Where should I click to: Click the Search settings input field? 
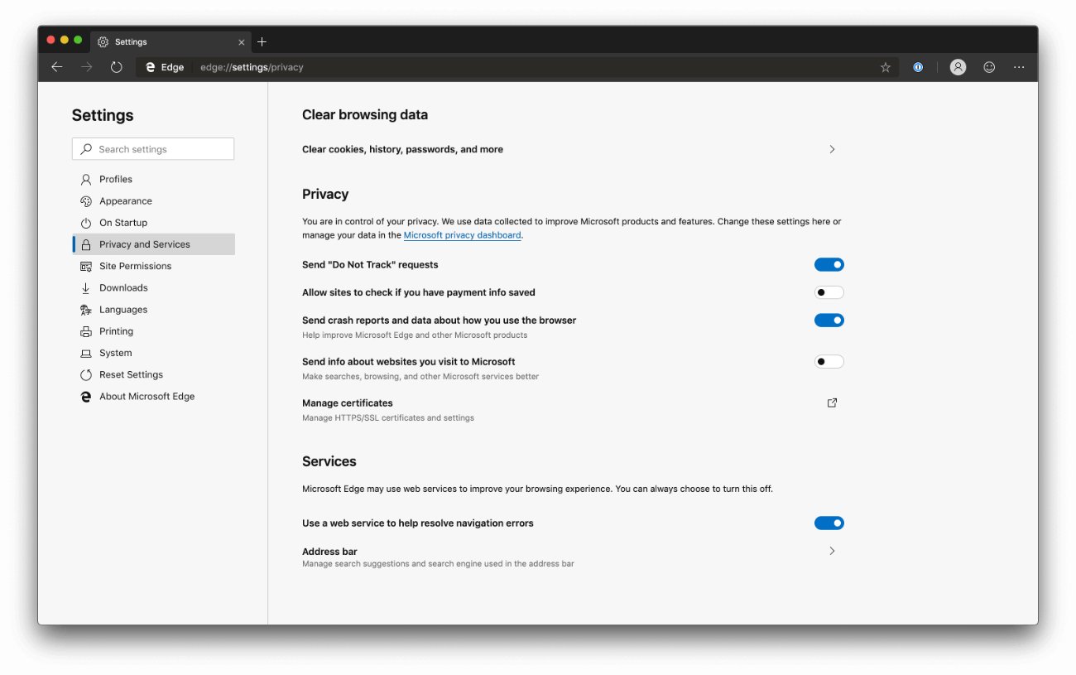point(152,148)
